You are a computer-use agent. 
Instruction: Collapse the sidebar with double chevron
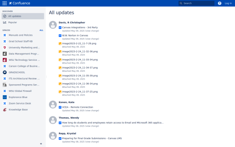point(41,144)
